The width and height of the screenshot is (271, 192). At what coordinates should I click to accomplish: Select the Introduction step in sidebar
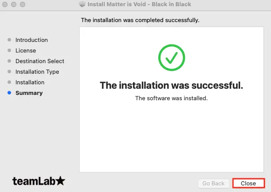pyautogui.click(x=31, y=40)
